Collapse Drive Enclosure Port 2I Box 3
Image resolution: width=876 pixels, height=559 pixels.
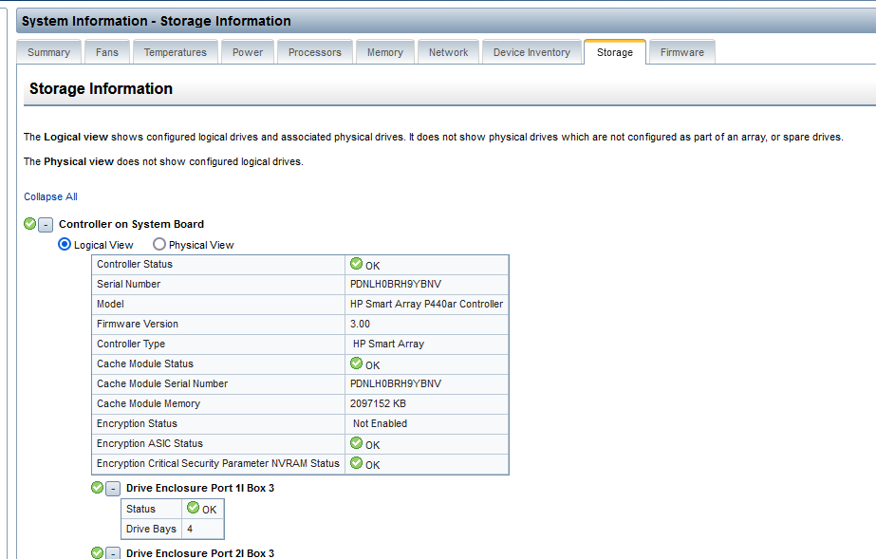(x=113, y=553)
